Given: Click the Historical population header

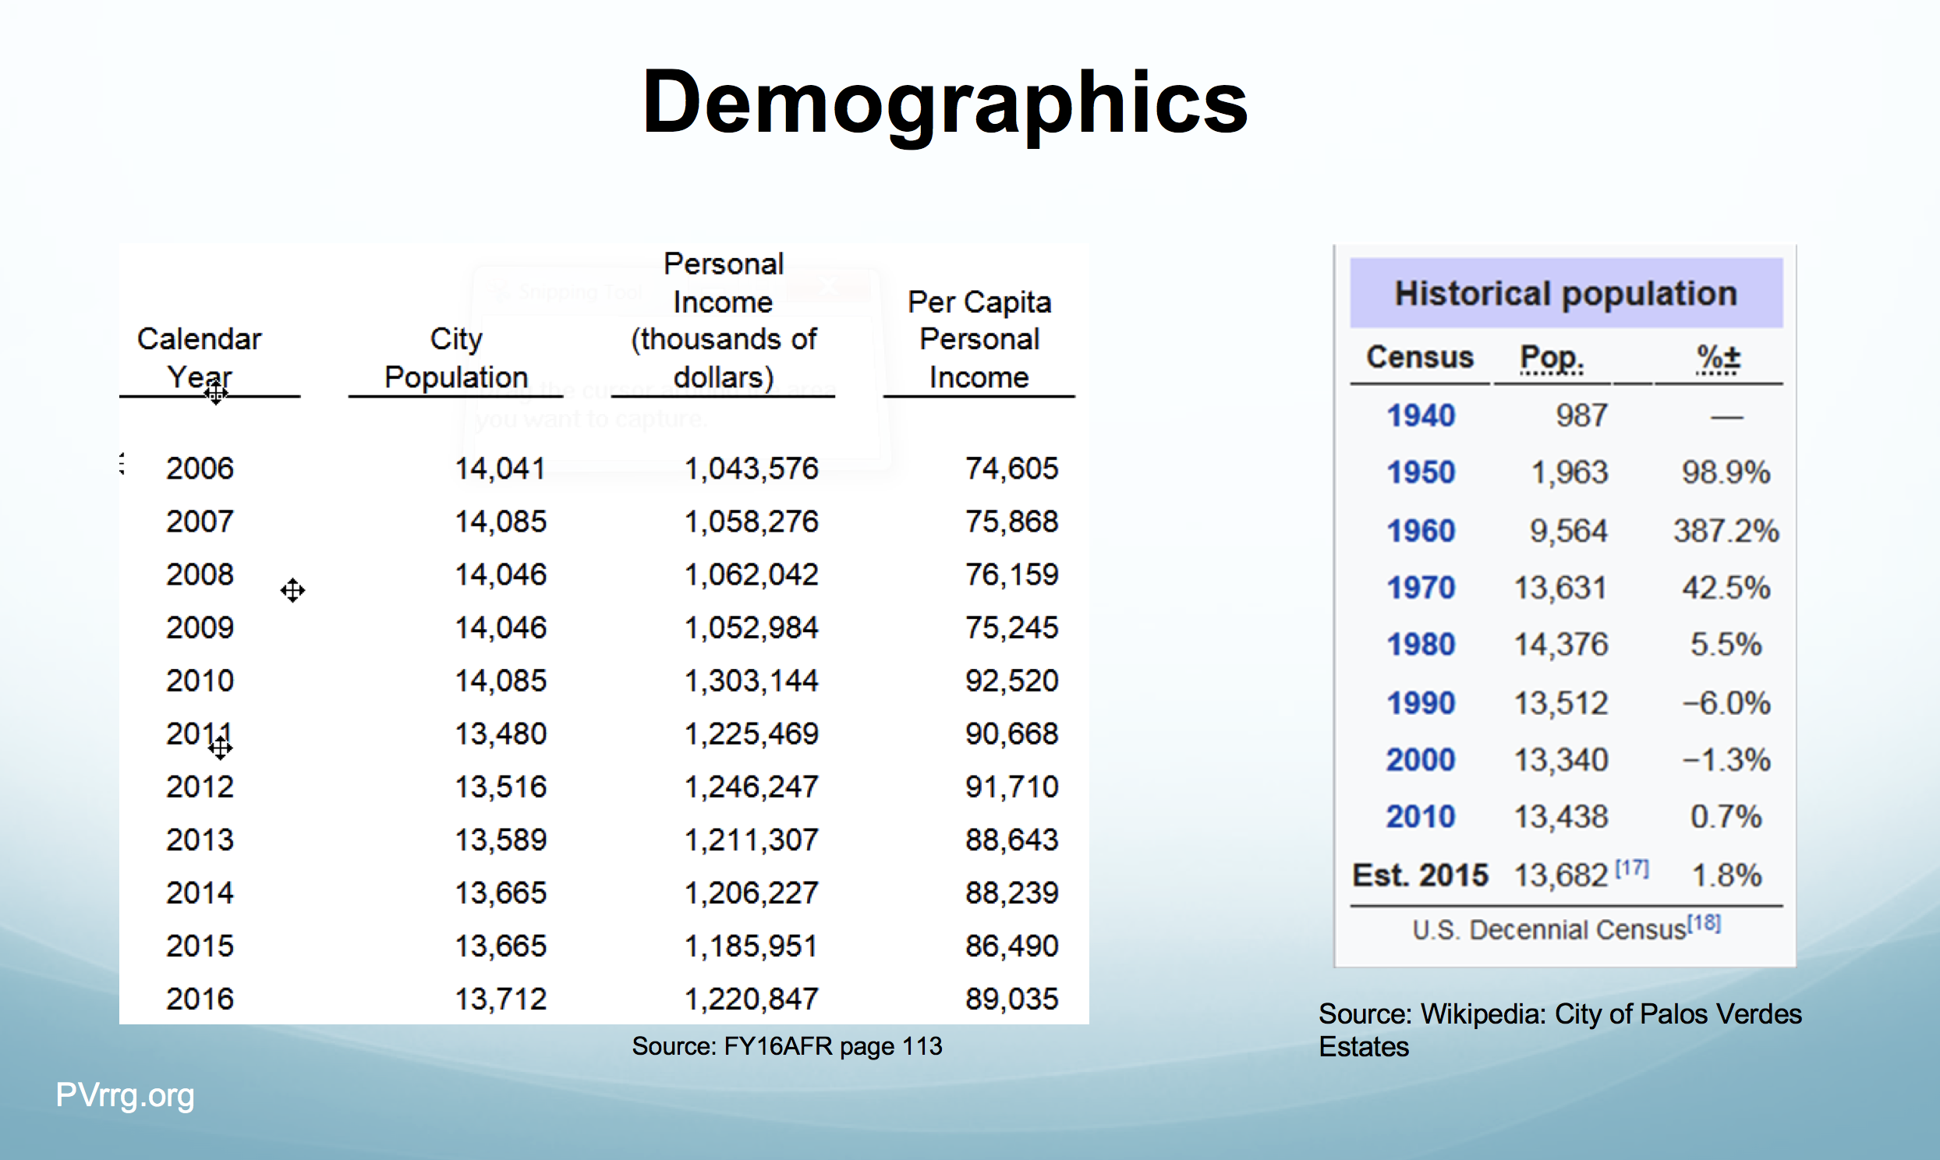Looking at the screenshot, I should pos(1566,293).
